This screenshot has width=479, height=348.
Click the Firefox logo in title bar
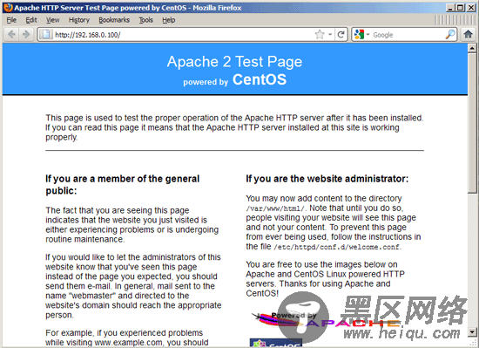[8, 7]
